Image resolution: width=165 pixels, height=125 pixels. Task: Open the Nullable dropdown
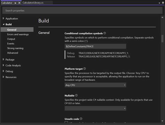pos(95,108)
